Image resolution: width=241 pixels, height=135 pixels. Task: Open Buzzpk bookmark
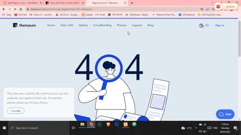[87, 15]
